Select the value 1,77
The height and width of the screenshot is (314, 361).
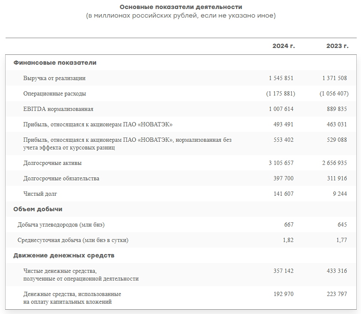tap(342, 240)
